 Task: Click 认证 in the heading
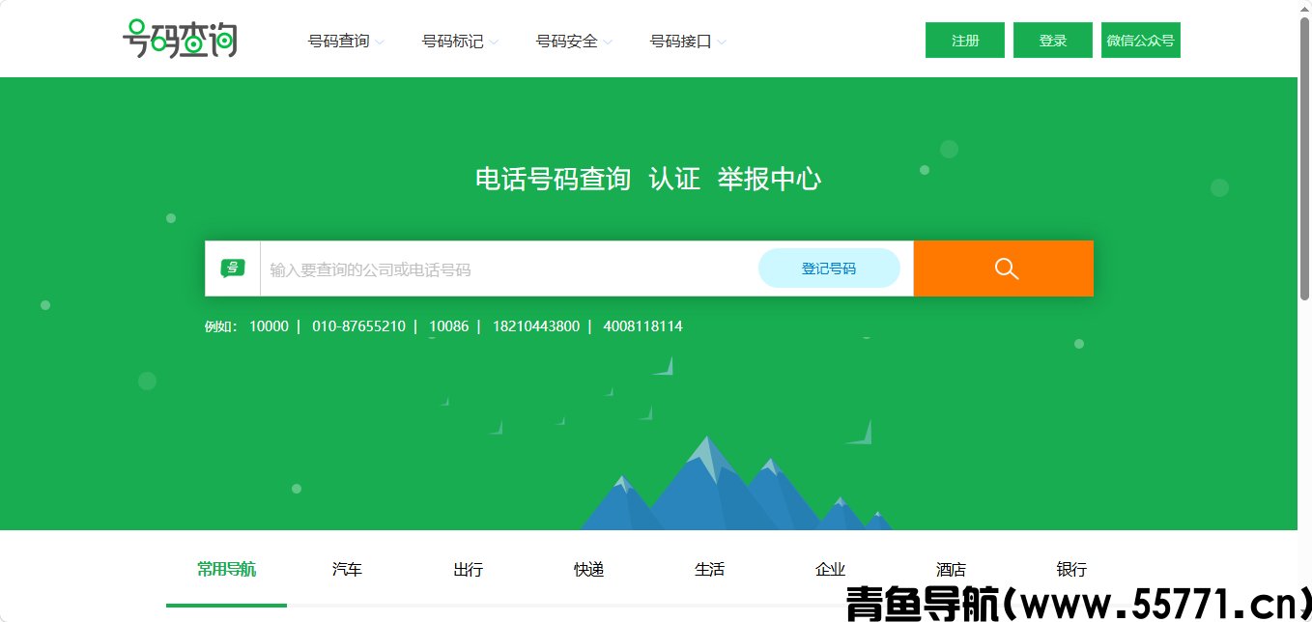point(674,179)
